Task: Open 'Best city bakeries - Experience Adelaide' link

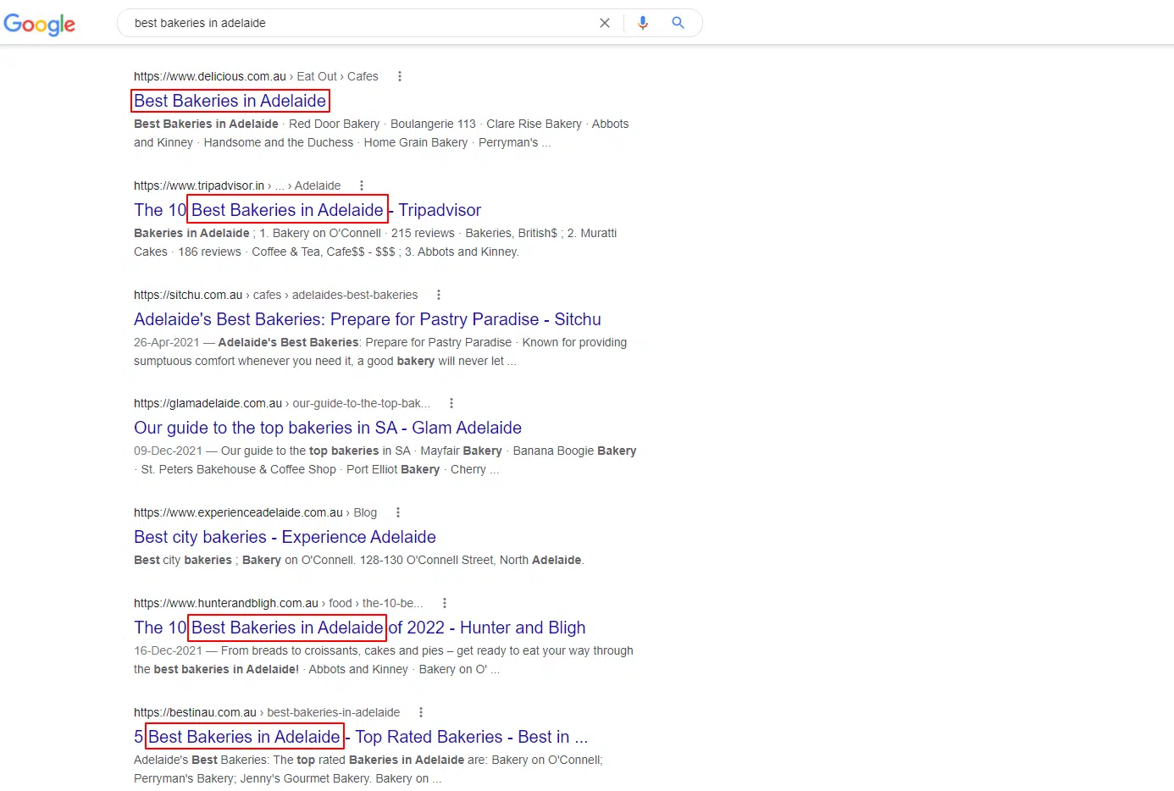Action: click(x=285, y=537)
